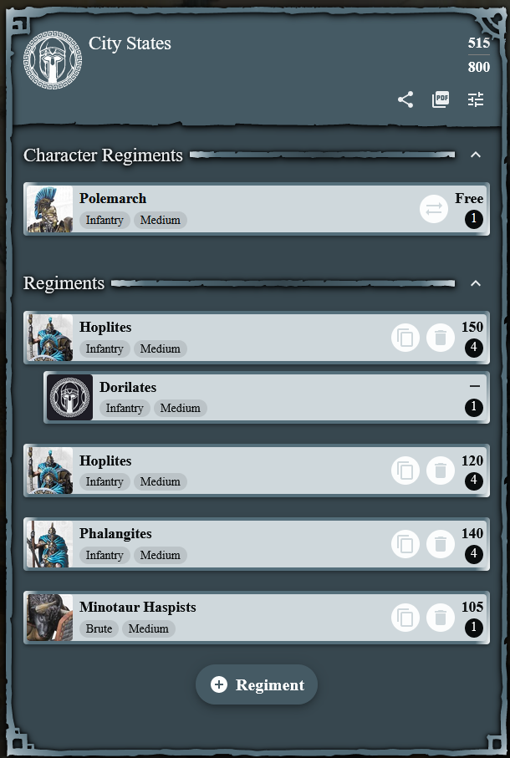Add a new Regiment
The width and height of the screenshot is (510, 758).
click(x=256, y=684)
